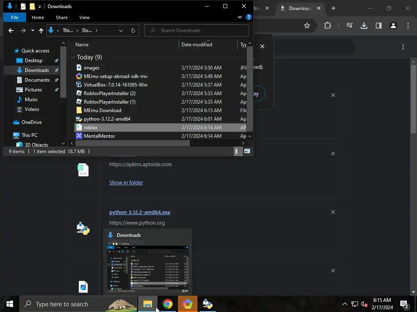This screenshot has height=312, width=417.
Task: Open Explorer Help question mark
Action: (249, 17)
